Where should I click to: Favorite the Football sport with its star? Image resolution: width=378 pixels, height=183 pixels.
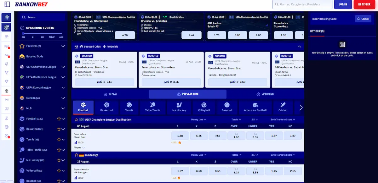59,119
